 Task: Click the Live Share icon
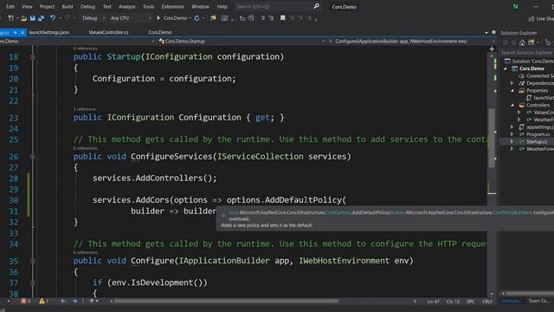(531, 18)
